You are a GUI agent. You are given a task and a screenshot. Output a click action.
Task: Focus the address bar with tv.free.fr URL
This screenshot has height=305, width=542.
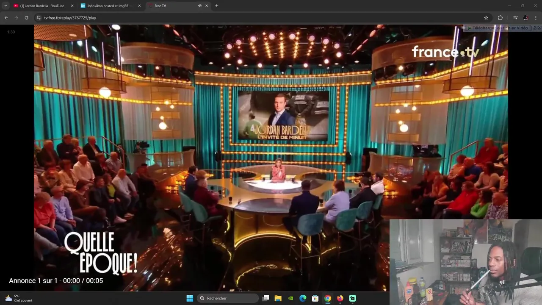pyautogui.click(x=263, y=18)
